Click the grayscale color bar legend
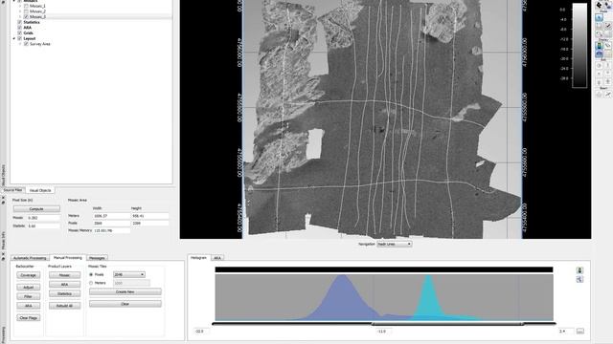613x344 pixels. 579,45
